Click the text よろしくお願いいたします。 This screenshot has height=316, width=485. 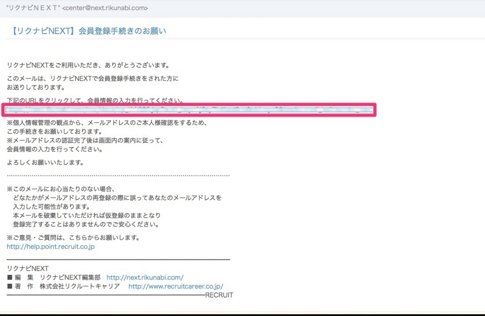[45, 162]
